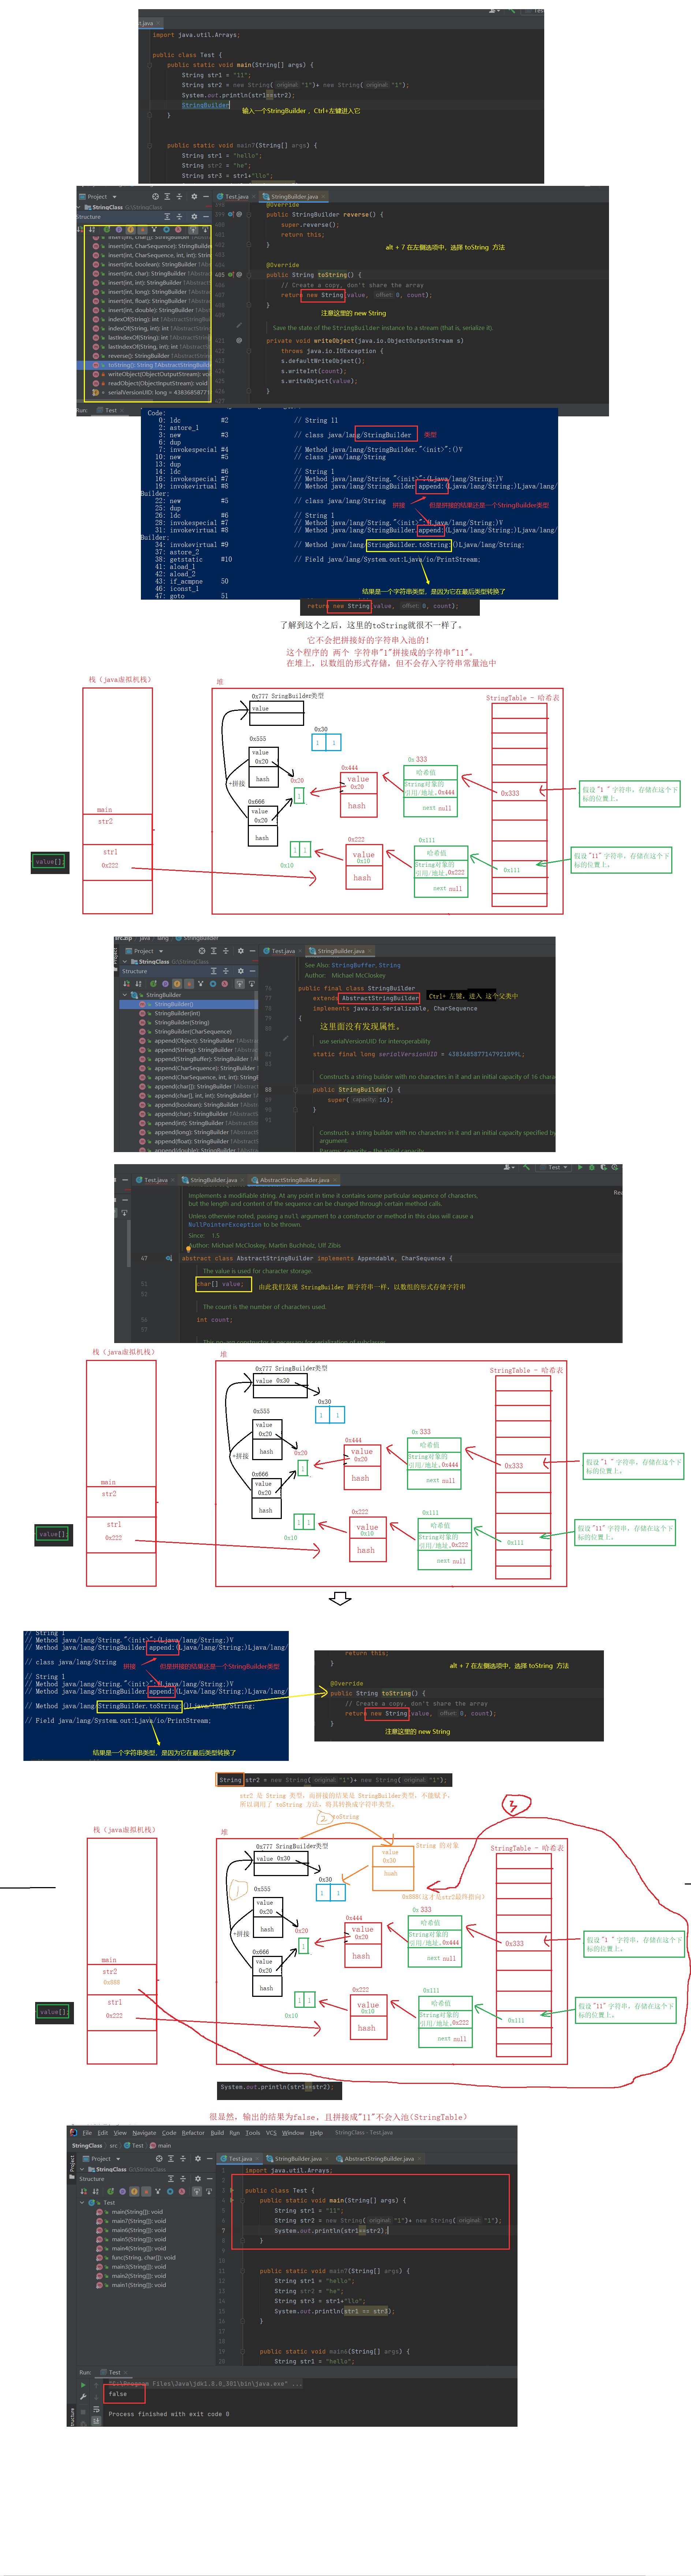Viewport: 691px width, 2576px height.
Task: Click Expand All in Project header of menu-bar window
Action: pyautogui.click(x=171, y=2159)
